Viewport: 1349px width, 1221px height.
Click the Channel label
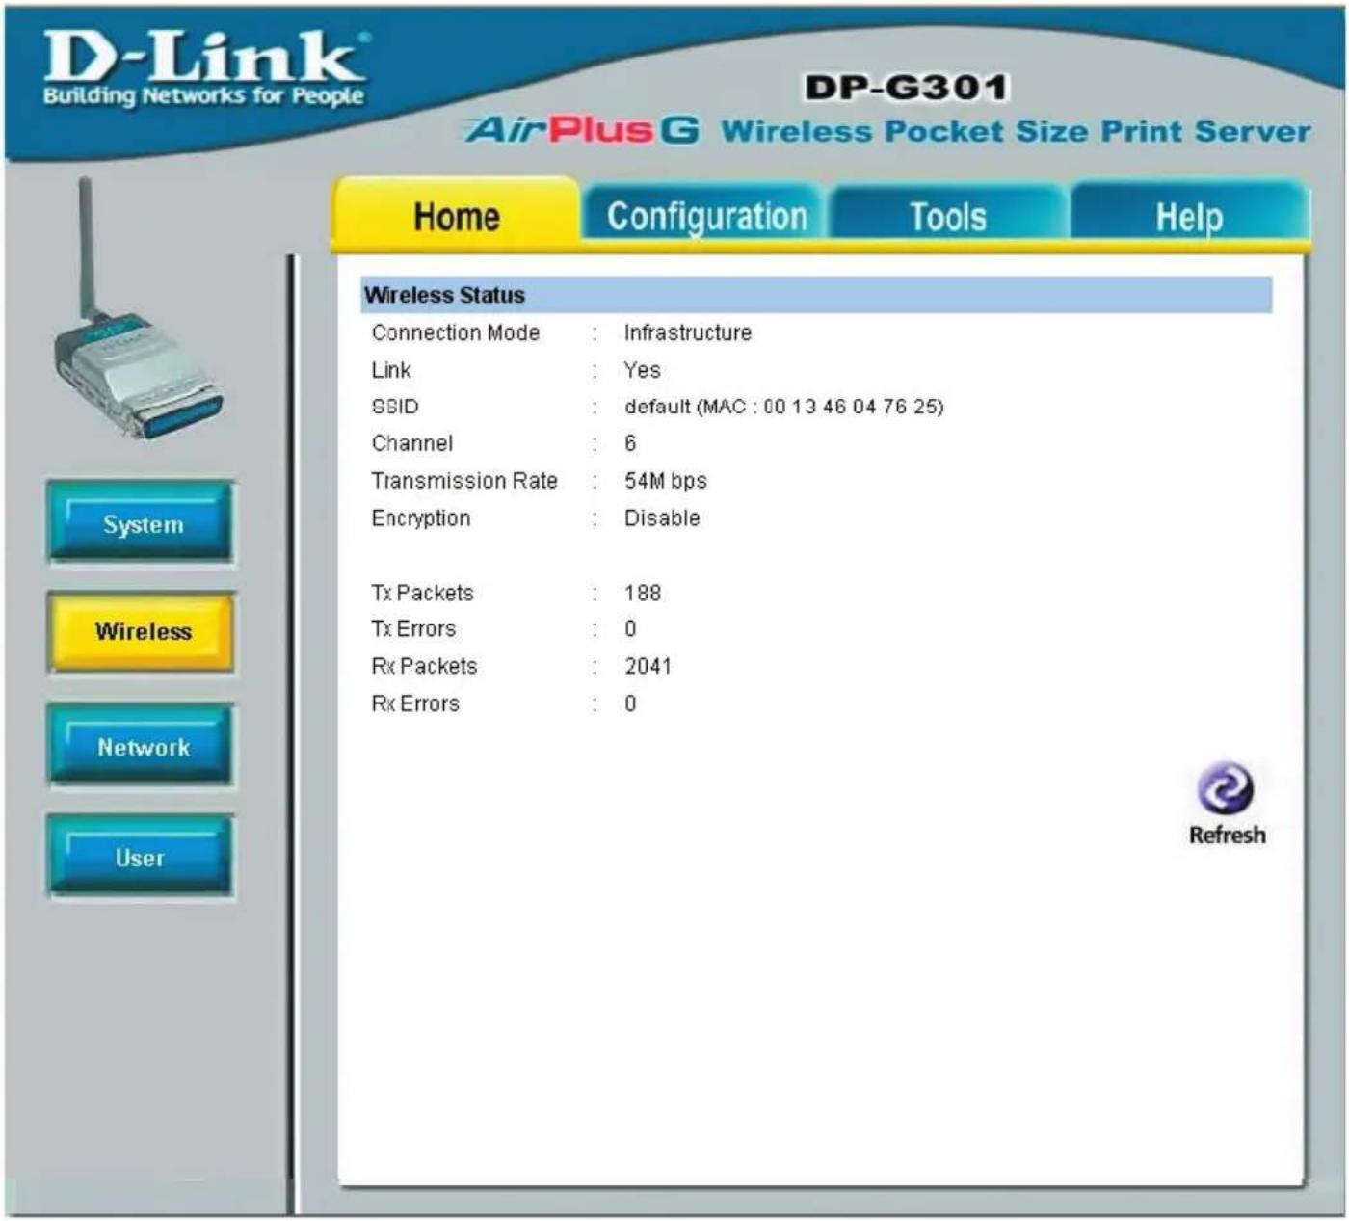[x=411, y=443]
